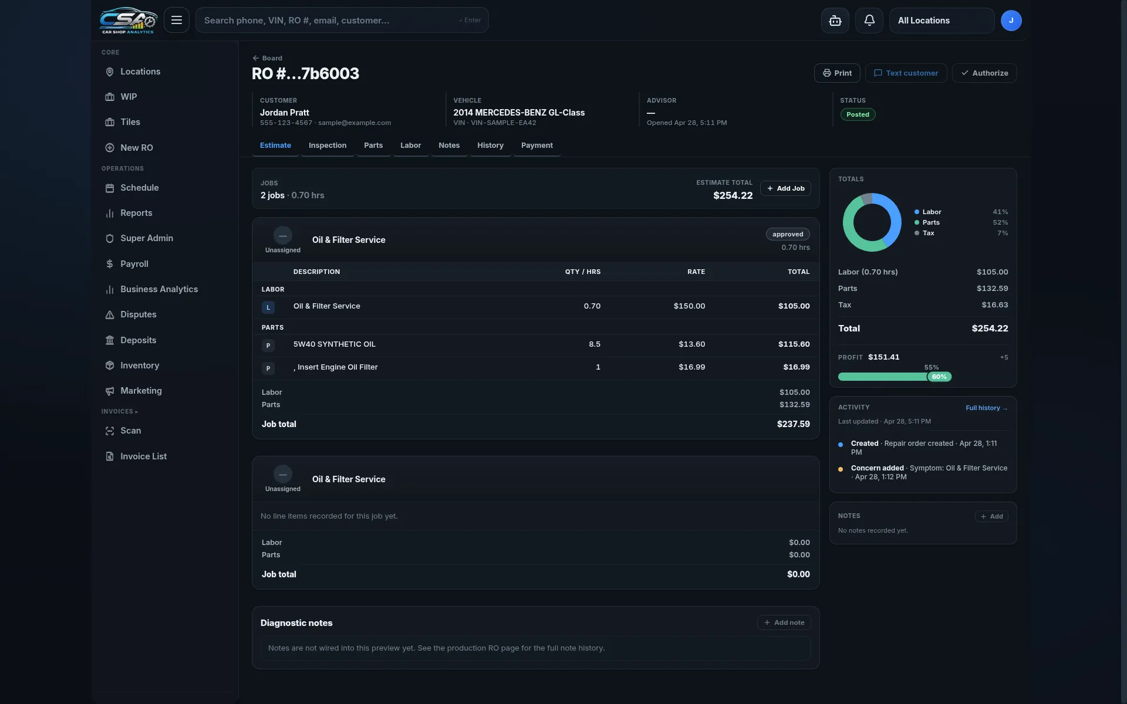1127x704 pixels.
Task: Click the New RO plus icon
Action: tap(109, 148)
